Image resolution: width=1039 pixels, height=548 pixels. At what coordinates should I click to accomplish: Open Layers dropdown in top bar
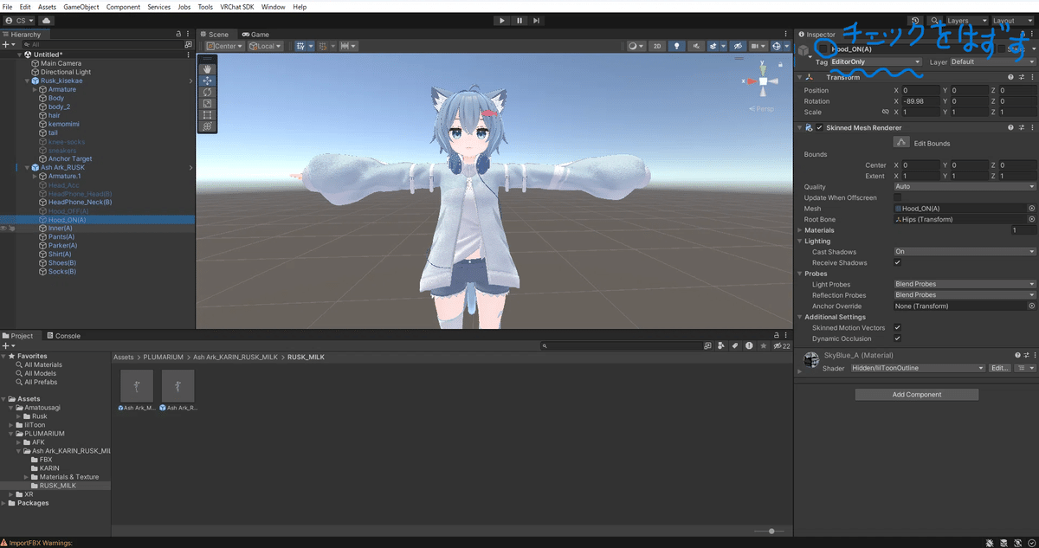[x=966, y=20]
